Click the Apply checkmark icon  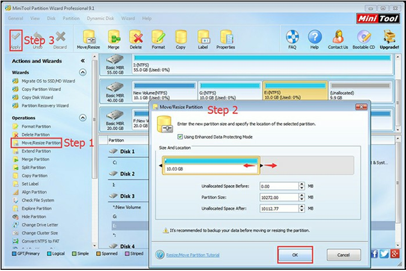(16, 36)
